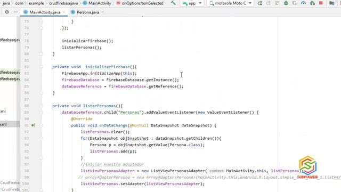This screenshot has height=192, width=341.
Task: Click the MainActivity breadcrumb
Action: pyautogui.click(x=97, y=3)
